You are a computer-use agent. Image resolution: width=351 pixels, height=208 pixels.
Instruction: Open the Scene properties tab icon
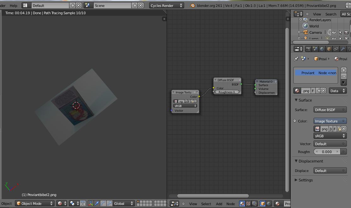pos(315,49)
